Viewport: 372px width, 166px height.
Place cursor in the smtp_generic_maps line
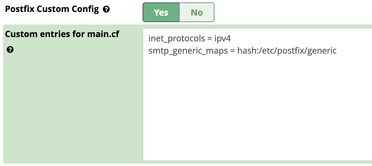point(243,51)
